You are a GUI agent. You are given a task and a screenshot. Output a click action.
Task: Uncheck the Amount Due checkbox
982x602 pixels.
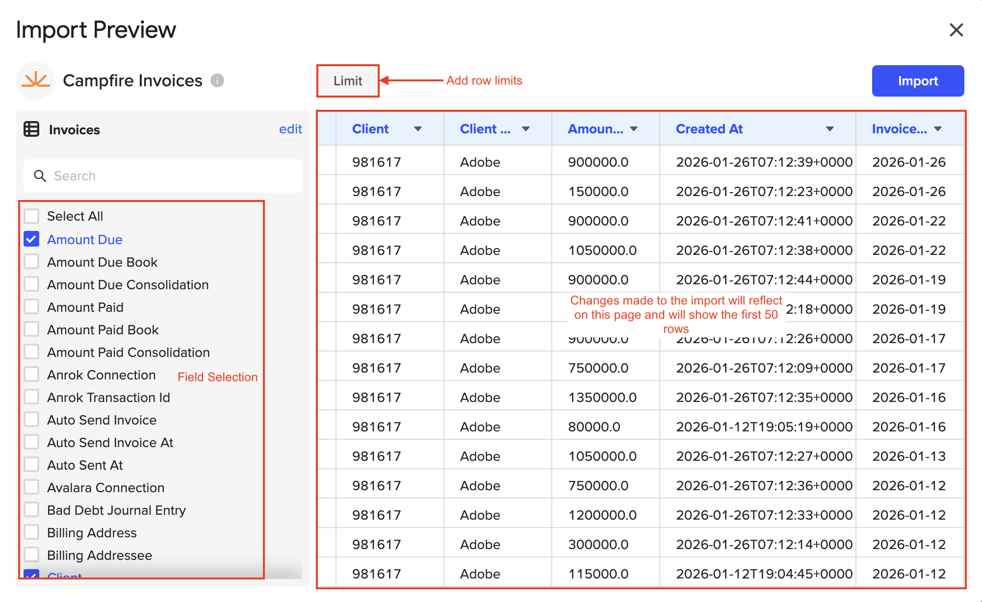tap(32, 239)
